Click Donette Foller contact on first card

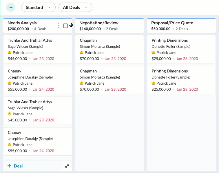(171, 46)
